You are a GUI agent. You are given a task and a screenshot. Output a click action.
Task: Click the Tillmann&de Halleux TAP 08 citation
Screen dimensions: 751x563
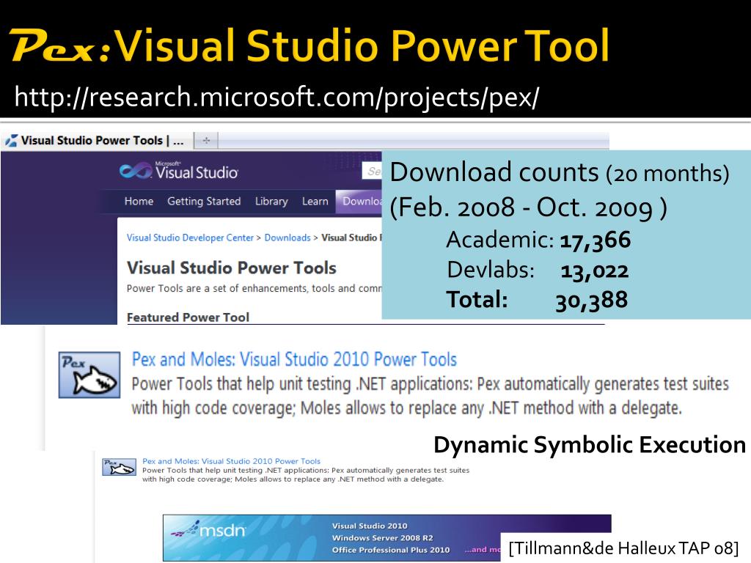623,548
